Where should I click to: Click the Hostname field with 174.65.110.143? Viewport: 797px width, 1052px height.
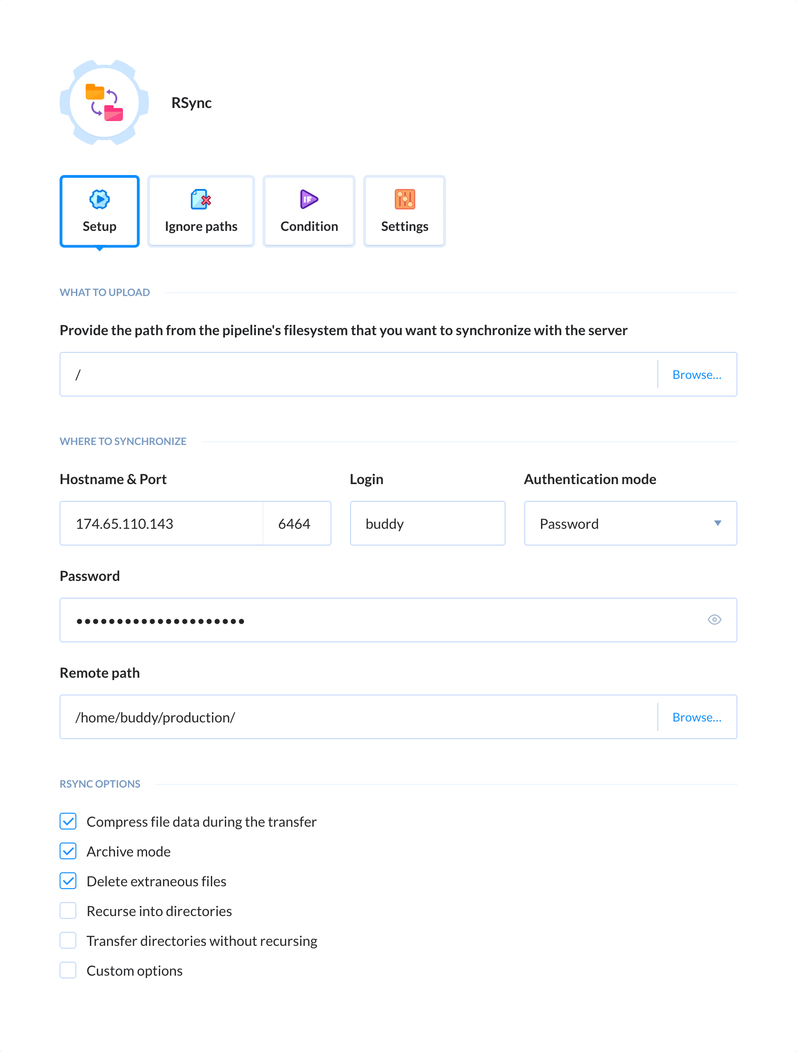(x=162, y=523)
